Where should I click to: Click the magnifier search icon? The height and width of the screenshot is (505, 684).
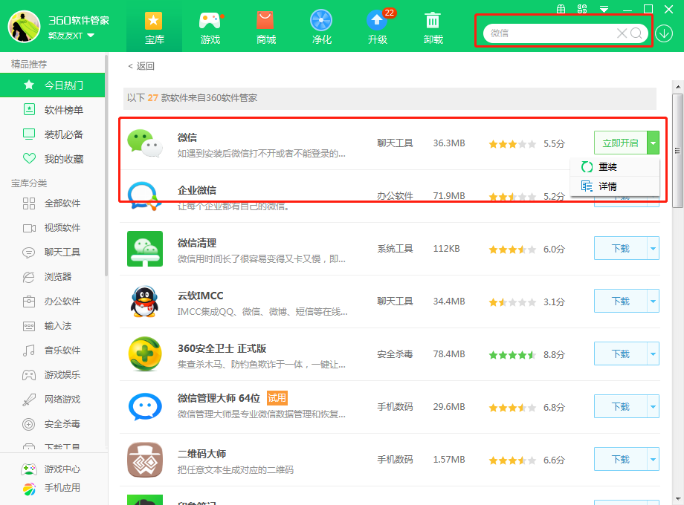[636, 33]
